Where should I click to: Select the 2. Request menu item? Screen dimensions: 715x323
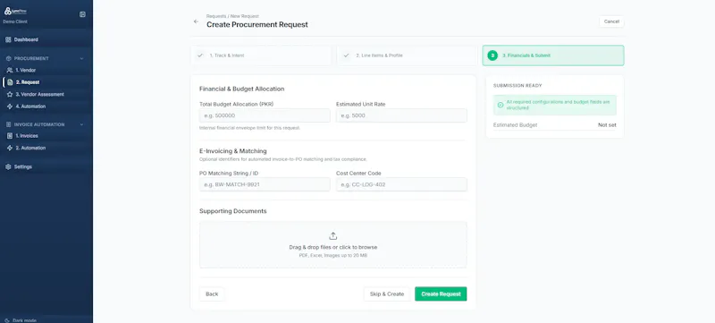point(46,82)
